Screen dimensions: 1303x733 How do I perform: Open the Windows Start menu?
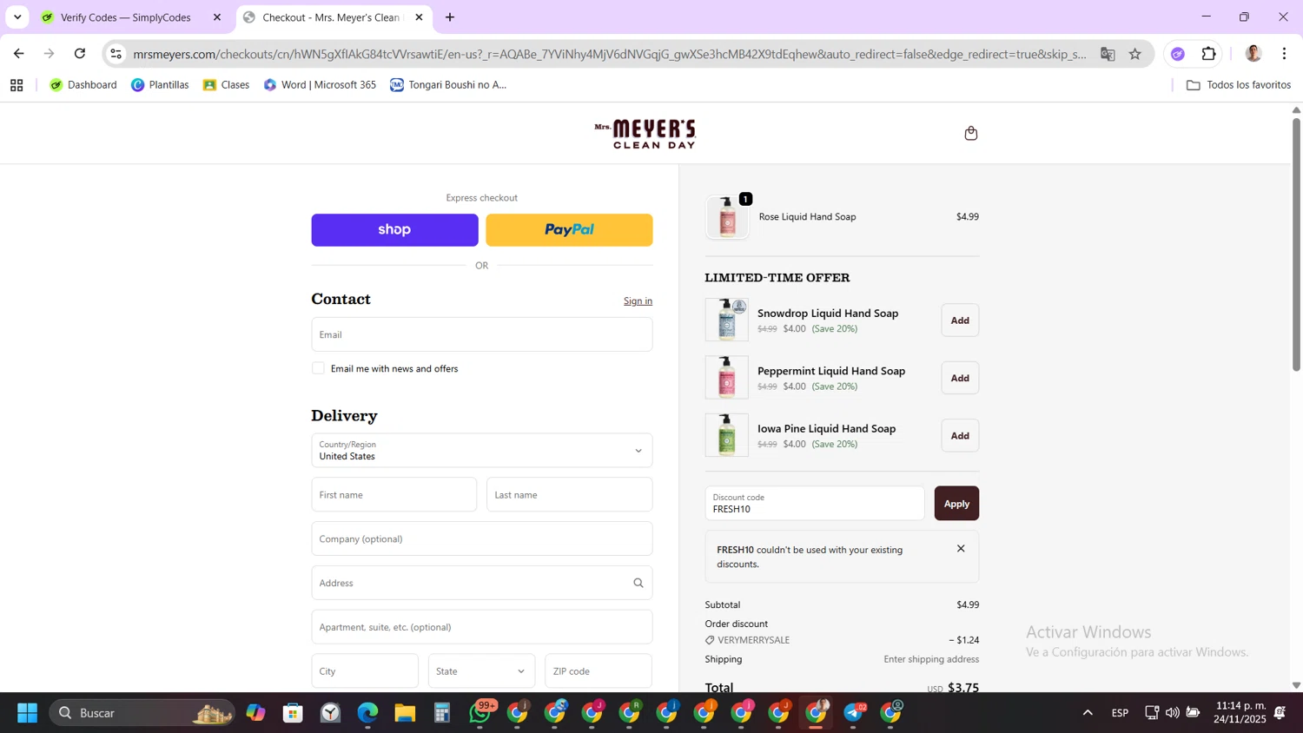27,713
